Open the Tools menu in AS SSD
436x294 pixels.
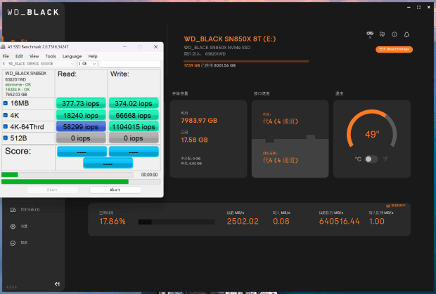51,56
